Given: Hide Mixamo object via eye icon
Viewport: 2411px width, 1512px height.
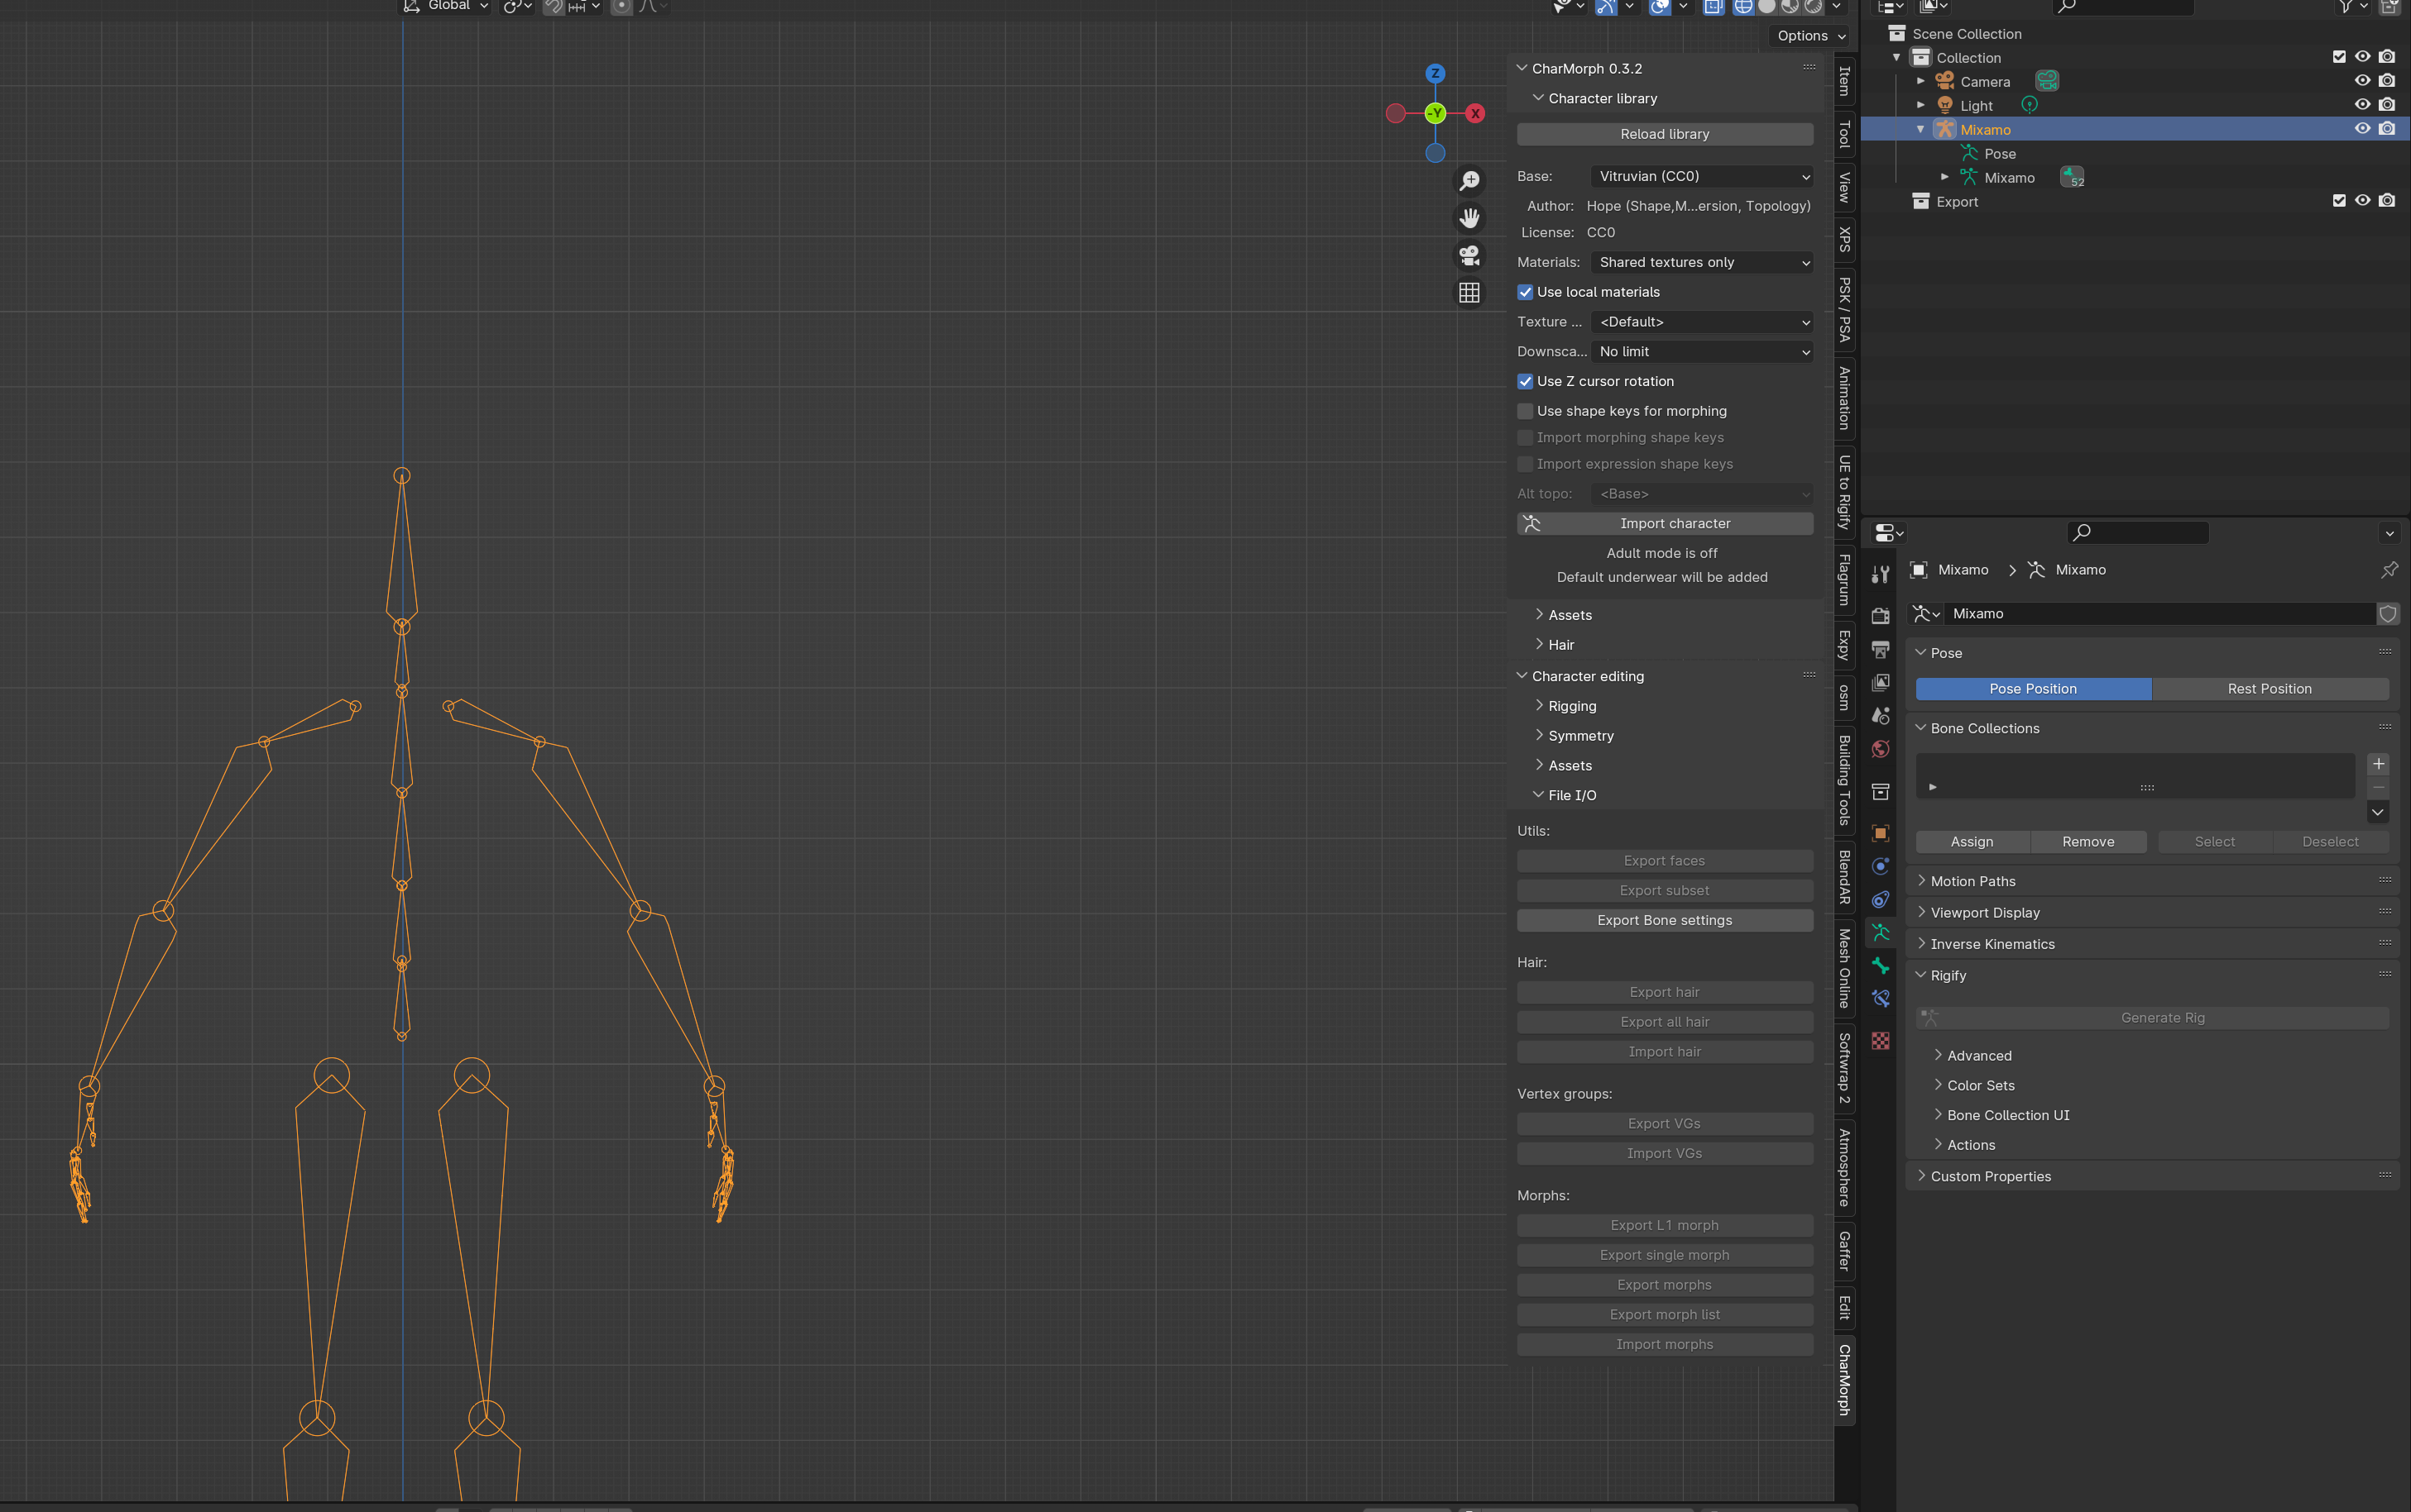Looking at the screenshot, I should 2362,129.
